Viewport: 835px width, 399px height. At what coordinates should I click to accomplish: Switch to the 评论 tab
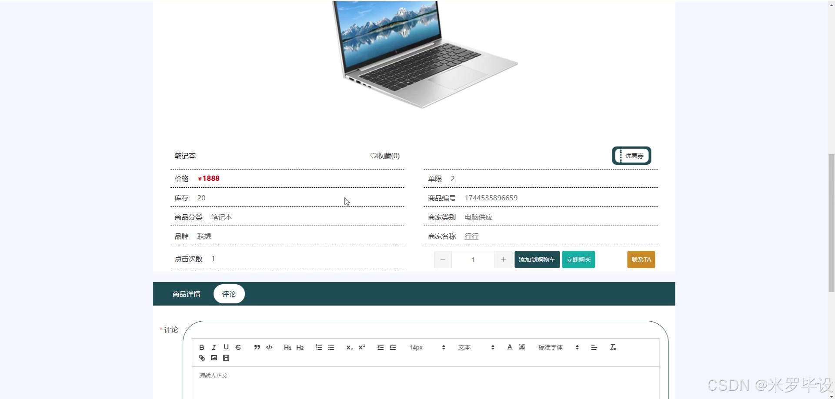pos(229,294)
